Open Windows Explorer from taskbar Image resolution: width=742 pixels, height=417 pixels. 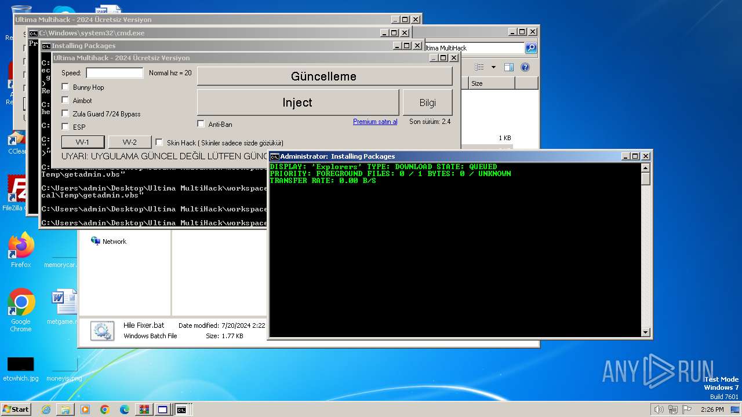[66, 409]
